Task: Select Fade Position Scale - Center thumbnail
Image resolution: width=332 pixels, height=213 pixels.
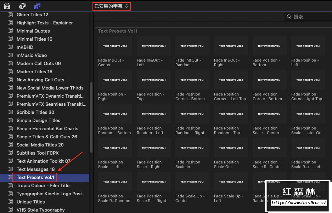Action: tap(270, 114)
